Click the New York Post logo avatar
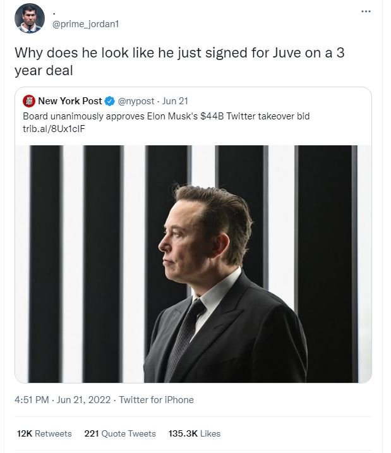 pyautogui.click(x=28, y=101)
